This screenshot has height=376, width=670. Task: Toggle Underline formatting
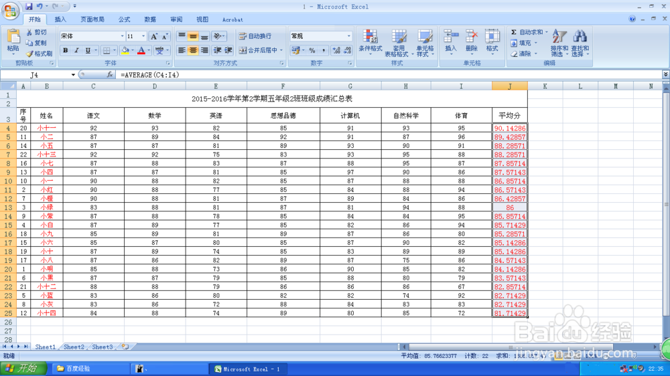[x=88, y=50]
